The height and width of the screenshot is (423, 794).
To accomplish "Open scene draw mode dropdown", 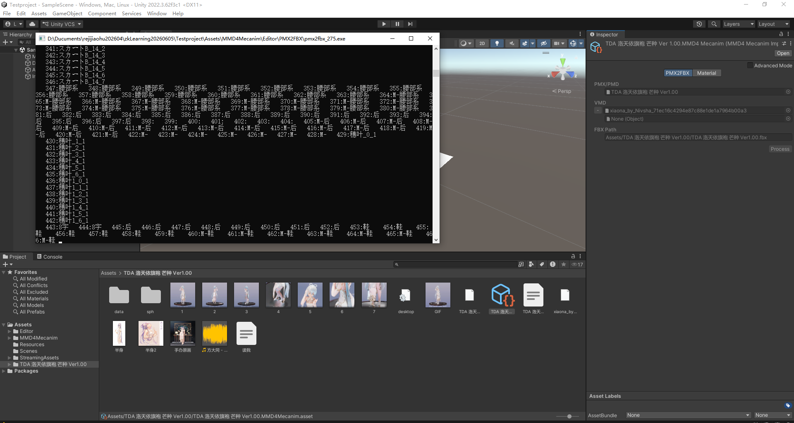I will [466, 43].
